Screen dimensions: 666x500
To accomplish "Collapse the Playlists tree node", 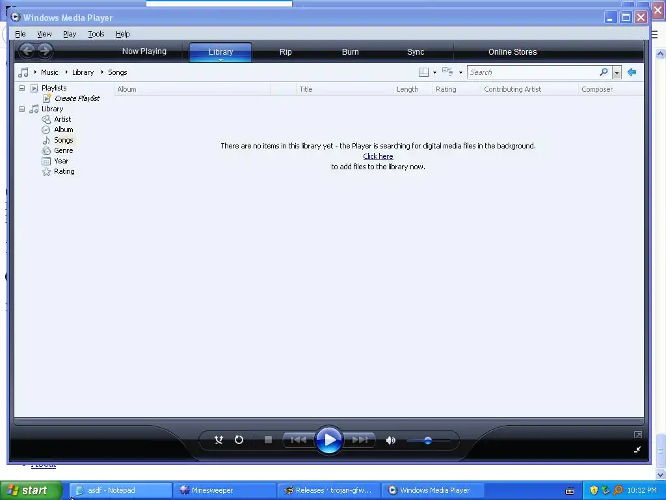I will pos(21,88).
